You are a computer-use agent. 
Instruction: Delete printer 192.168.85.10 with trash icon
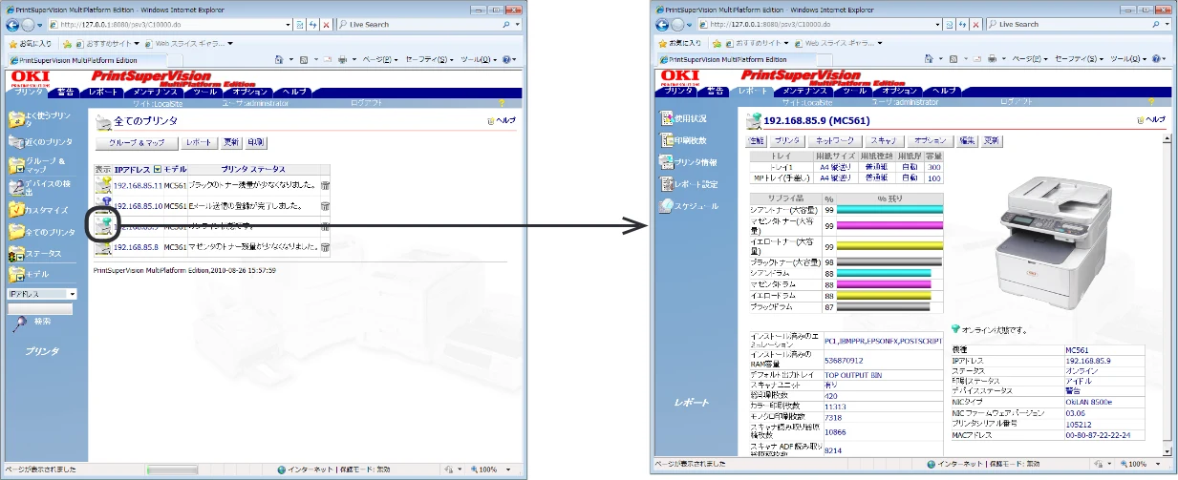(325, 206)
